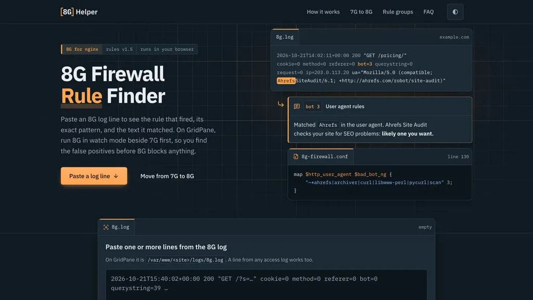Click 8G Firewall Rule Finder heading
The height and width of the screenshot is (300, 533).
pos(113,85)
